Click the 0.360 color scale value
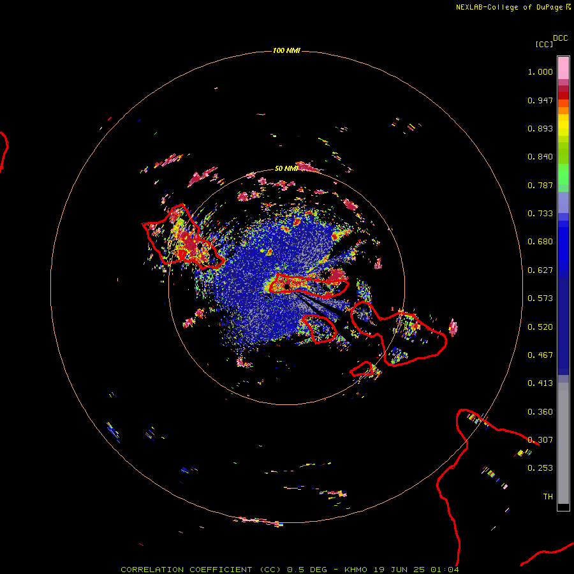 540,412
